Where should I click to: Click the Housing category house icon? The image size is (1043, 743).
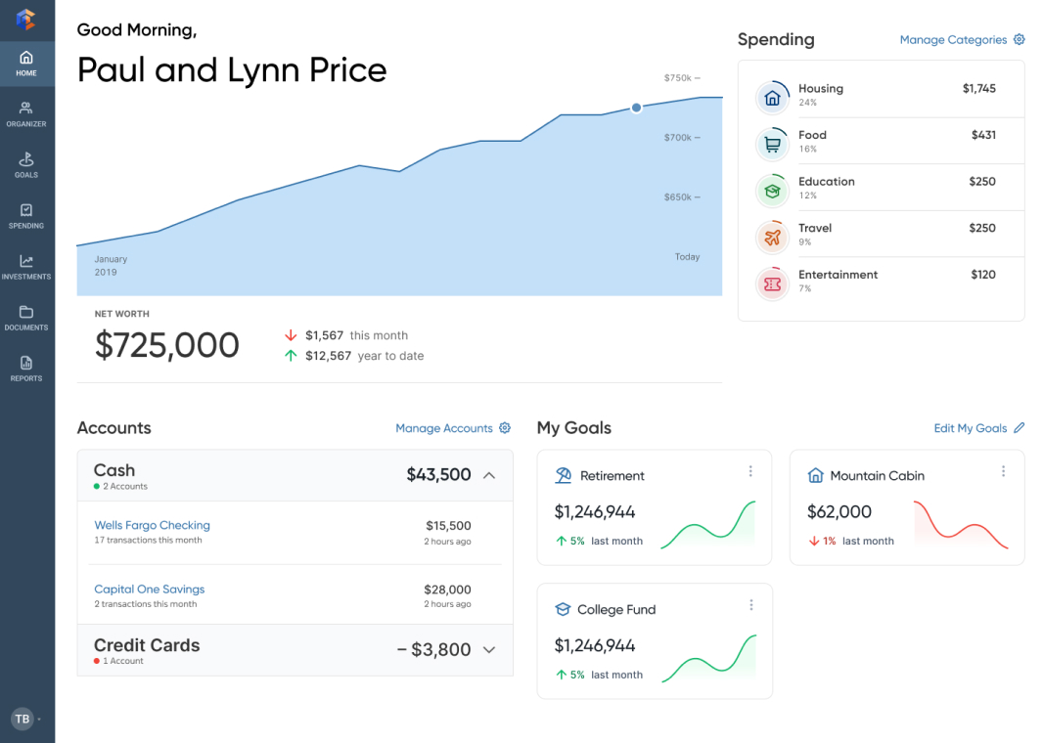click(772, 98)
